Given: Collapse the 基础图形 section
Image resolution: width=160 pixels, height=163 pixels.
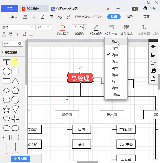Looking at the screenshot, I should [2, 52].
